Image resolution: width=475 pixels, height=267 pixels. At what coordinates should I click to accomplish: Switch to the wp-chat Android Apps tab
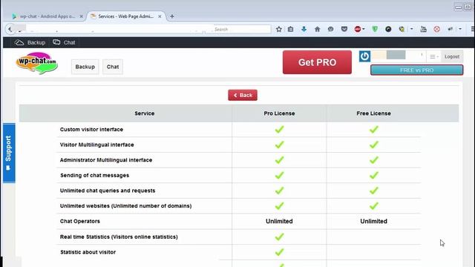[47, 16]
